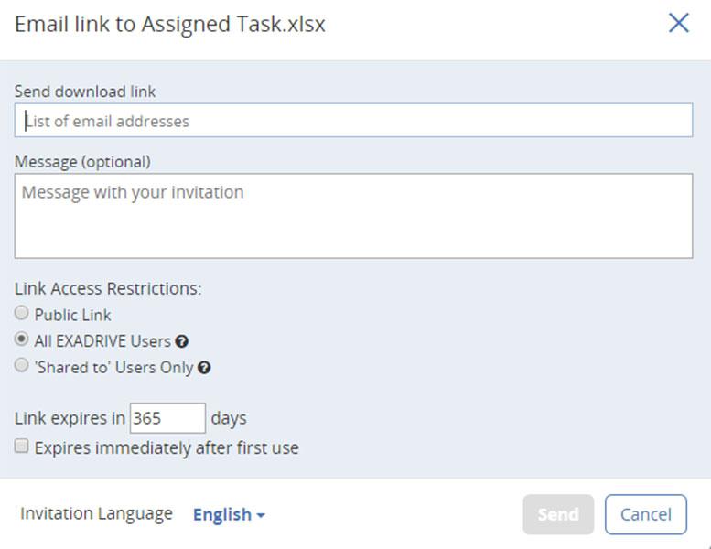Select the Public Link radio button
Viewport: 711px width, 549px height.
(x=22, y=314)
